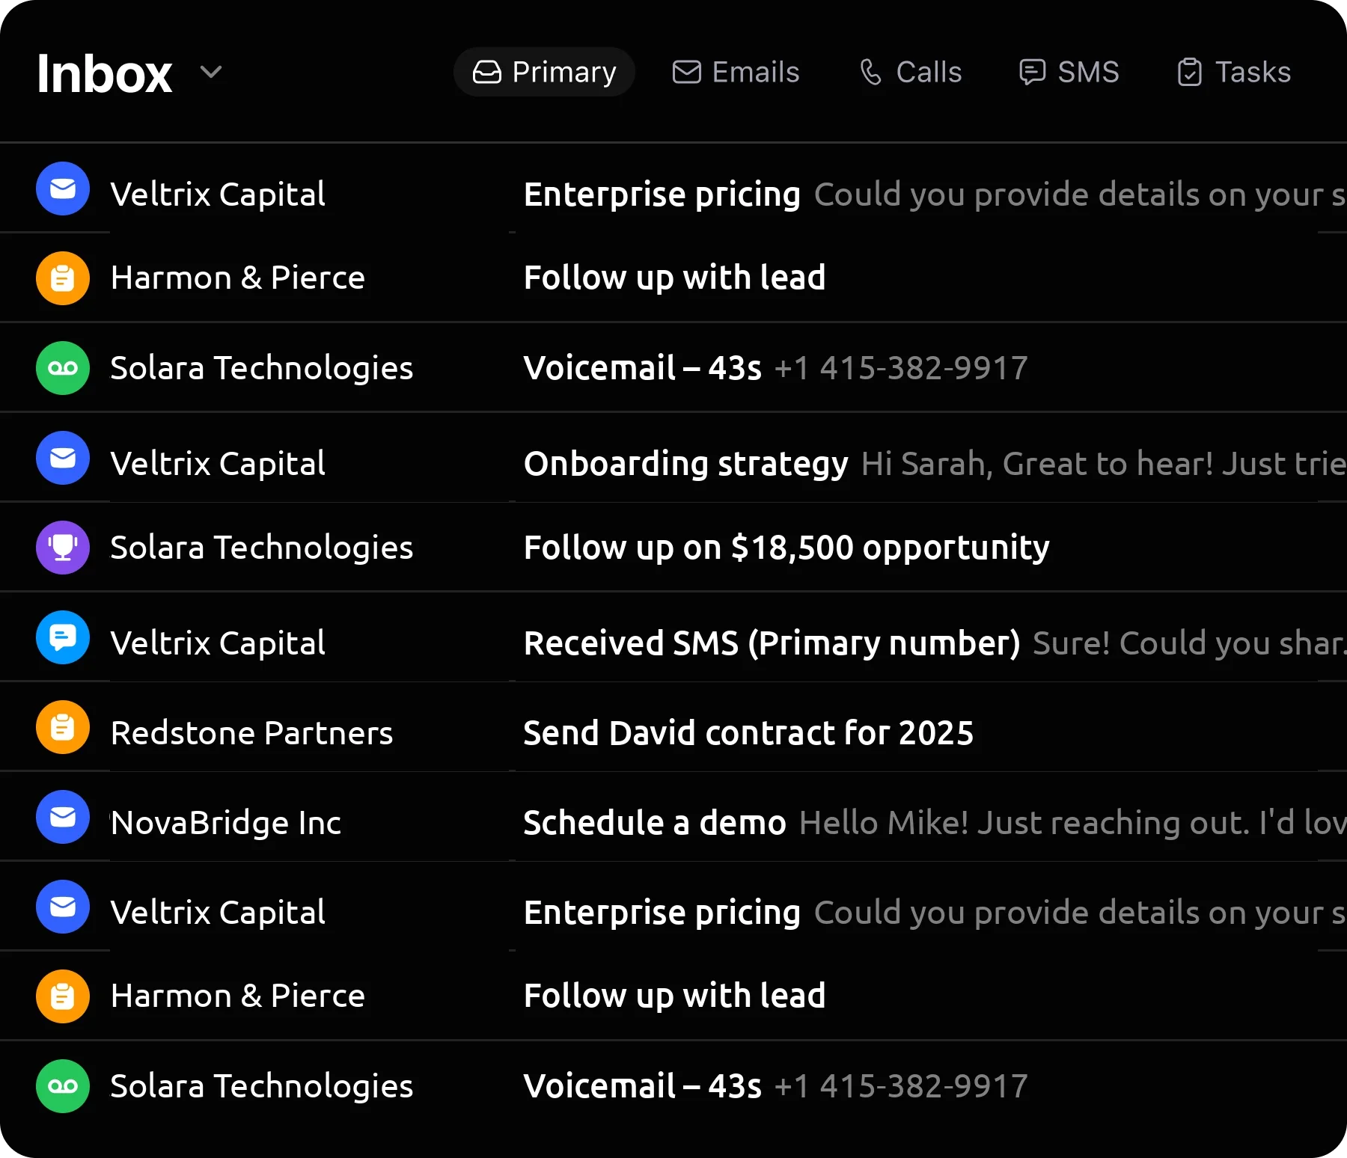Open the SMS tab
This screenshot has width=1347, height=1158.
1069,71
